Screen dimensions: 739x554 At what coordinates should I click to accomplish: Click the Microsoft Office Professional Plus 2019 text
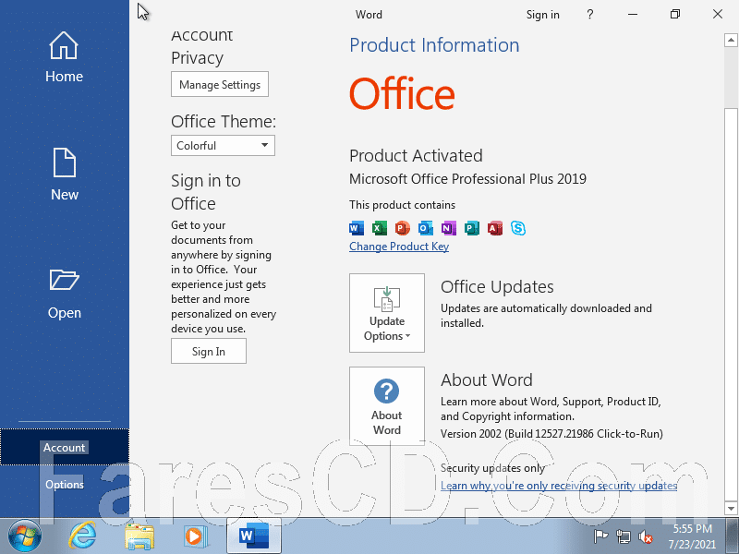467,179
